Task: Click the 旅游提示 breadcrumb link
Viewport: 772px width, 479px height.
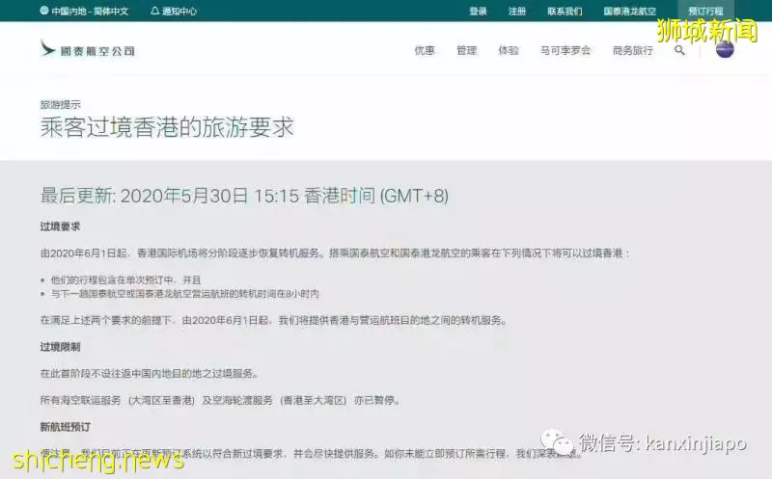Action: (x=60, y=104)
